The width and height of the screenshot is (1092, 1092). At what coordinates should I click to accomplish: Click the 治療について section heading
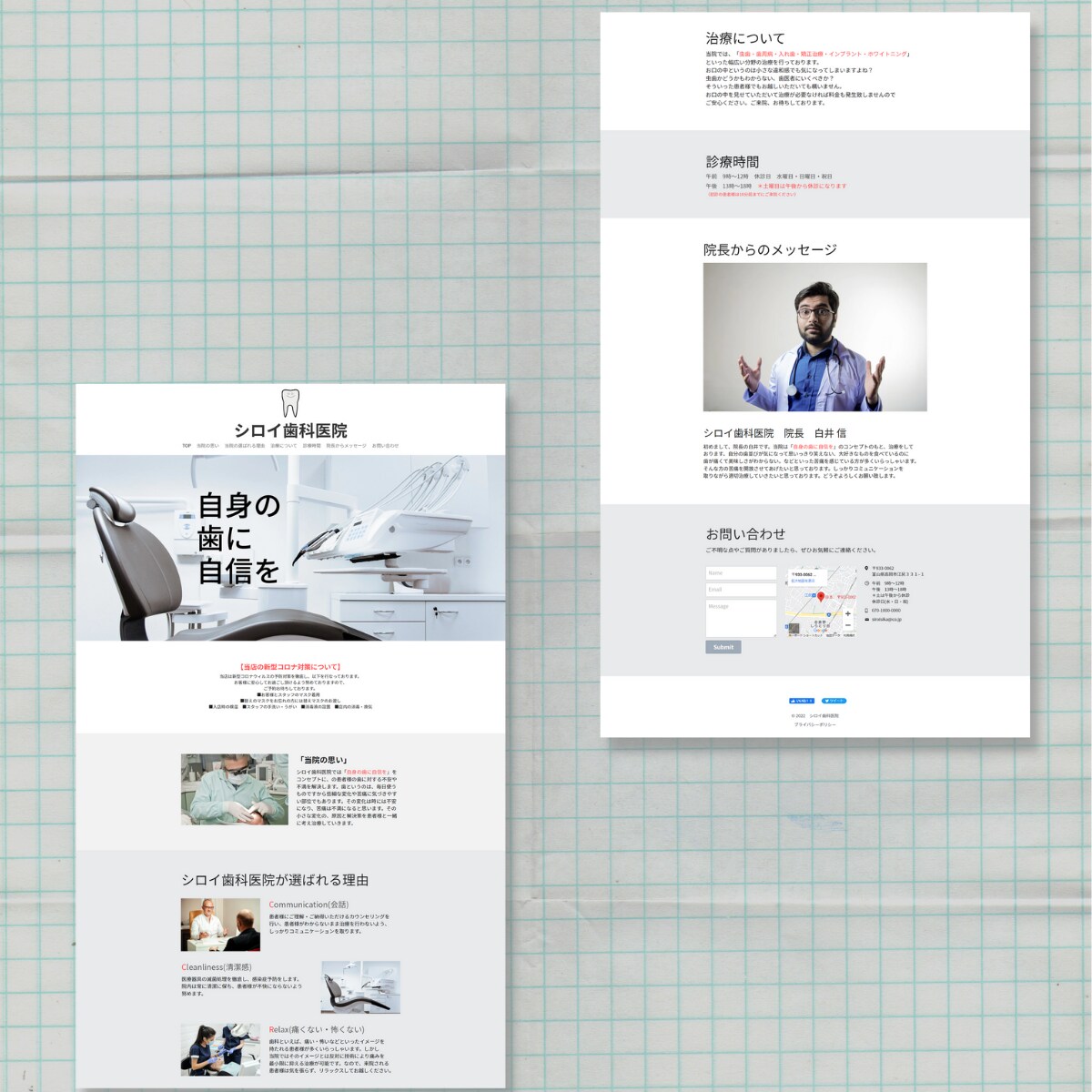[x=745, y=38]
